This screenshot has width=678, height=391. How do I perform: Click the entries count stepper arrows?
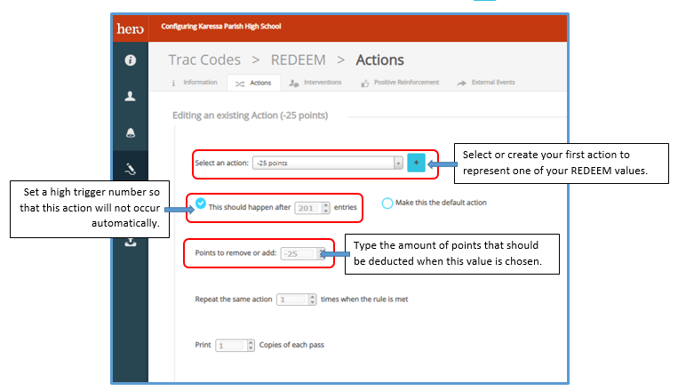coord(324,208)
